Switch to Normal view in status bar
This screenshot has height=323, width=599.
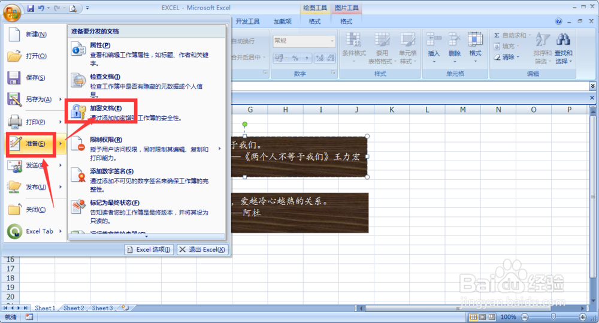click(x=473, y=317)
